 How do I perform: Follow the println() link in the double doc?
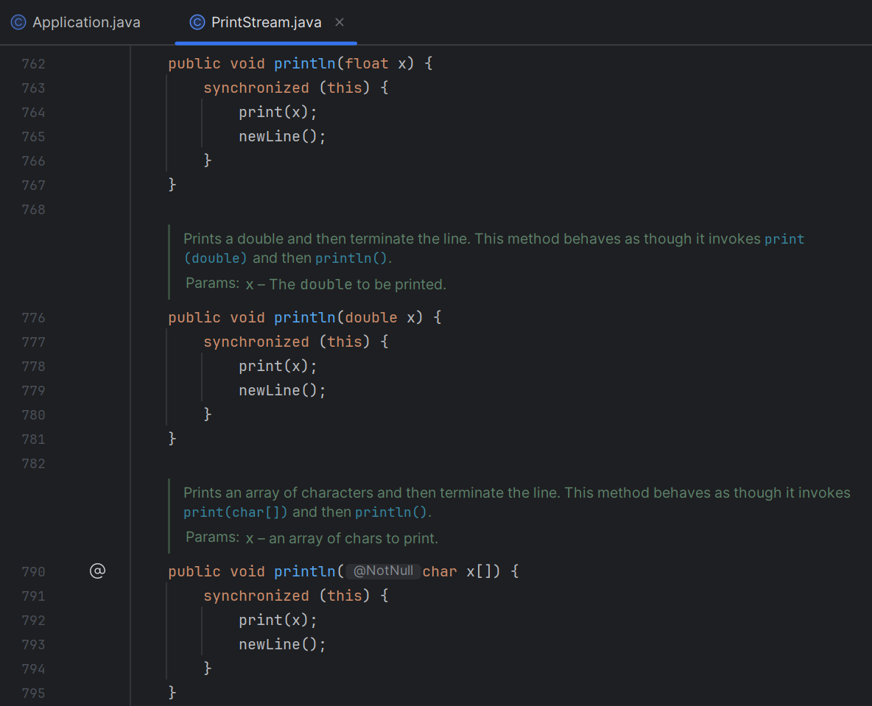(351, 258)
